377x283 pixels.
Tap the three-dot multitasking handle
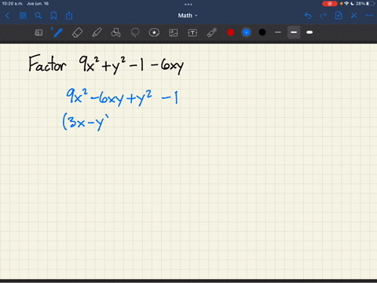click(188, 4)
